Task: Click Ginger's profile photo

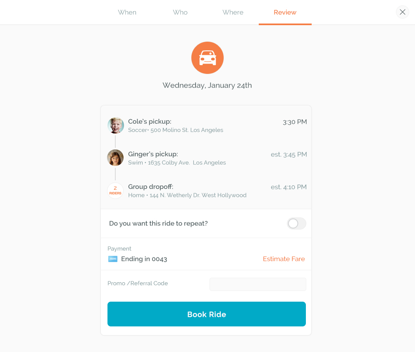Action: 115,158
